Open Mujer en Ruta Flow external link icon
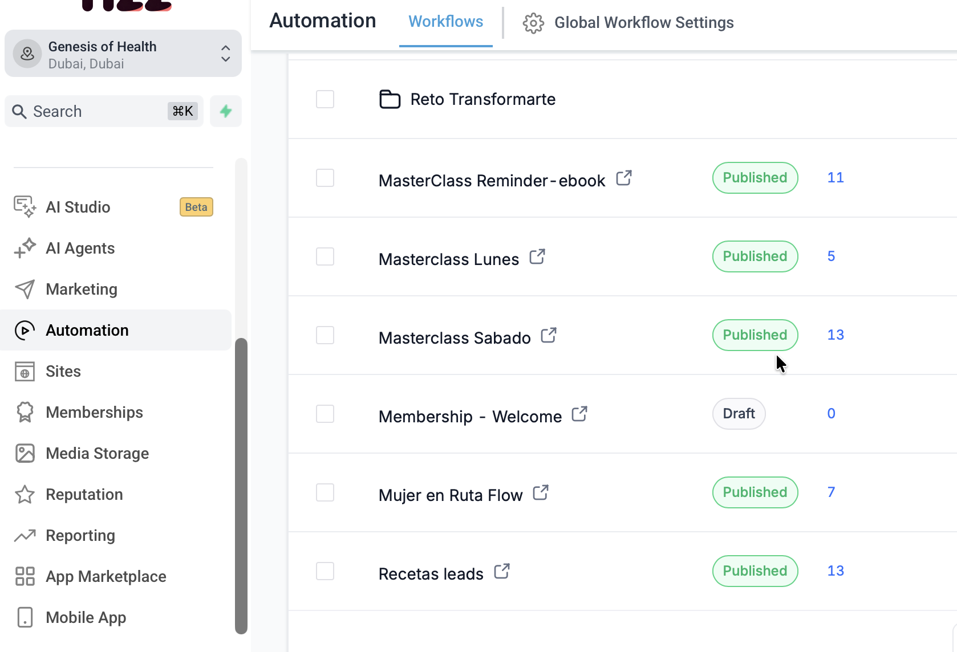Viewport: 957px width, 652px height. (541, 492)
